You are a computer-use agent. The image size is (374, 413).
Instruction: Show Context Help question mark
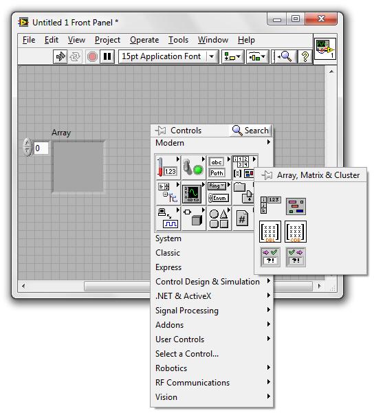point(305,56)
